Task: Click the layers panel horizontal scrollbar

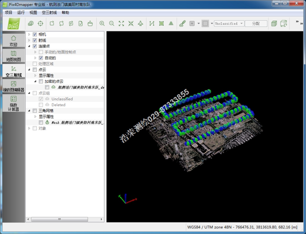Action: click(x=60, y=219)
